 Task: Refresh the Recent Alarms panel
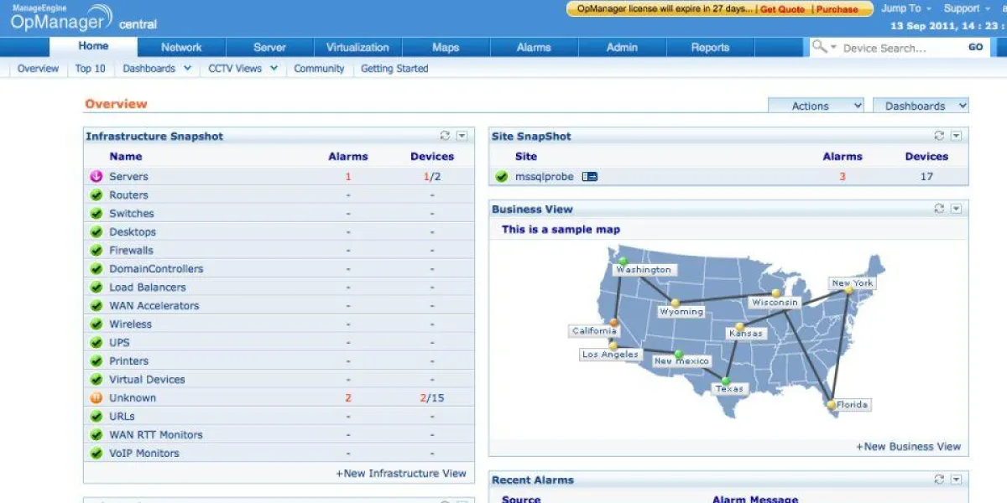[939, 479]
